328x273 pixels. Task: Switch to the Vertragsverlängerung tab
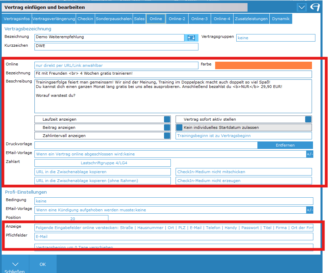pos(54,19)
